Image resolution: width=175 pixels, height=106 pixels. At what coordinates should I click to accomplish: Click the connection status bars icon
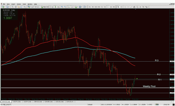[x=157, y=105]
